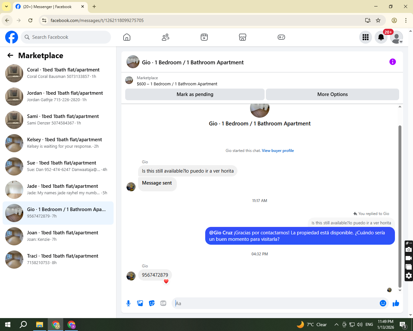Click the Facebook logo

pyautogui.click(x=12, y=37)
